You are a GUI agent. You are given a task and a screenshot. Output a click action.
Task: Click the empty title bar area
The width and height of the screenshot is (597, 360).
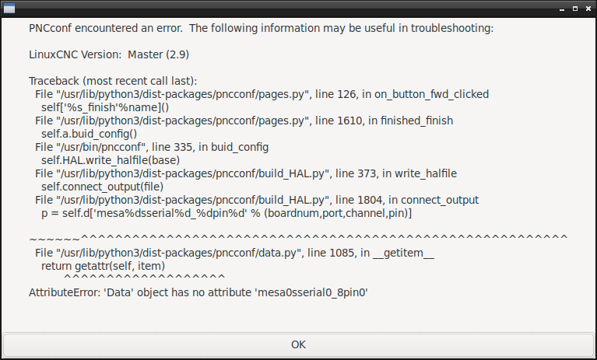pos(286,8)
